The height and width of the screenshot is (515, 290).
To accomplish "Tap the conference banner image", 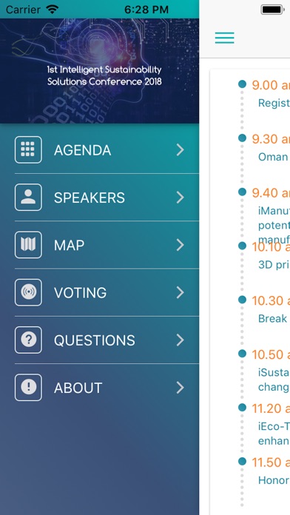I will (x=100, y=71).
